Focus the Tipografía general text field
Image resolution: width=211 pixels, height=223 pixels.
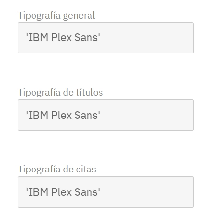tap(106, 38)
